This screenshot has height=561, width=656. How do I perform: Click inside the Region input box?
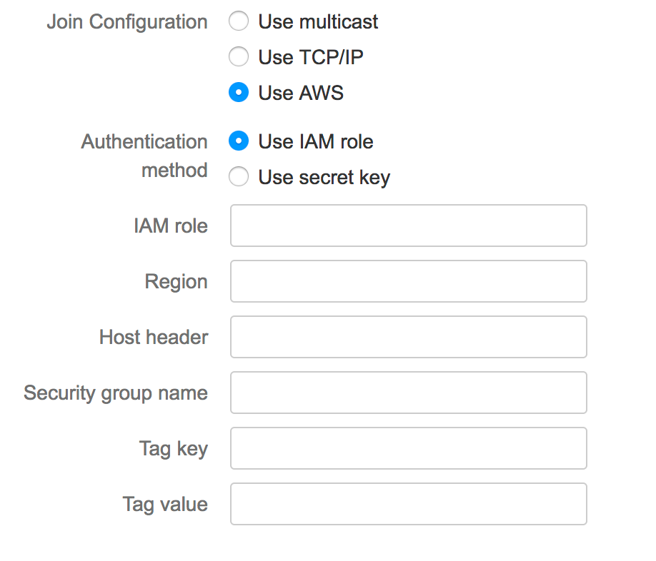pos(408,281)
